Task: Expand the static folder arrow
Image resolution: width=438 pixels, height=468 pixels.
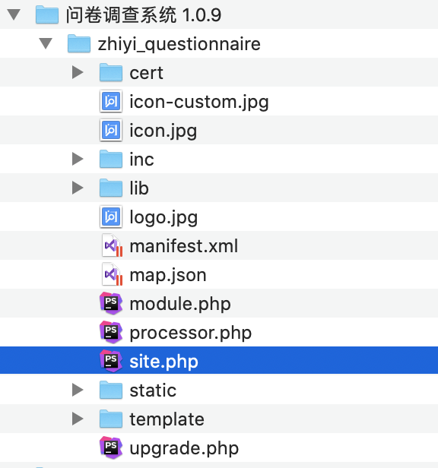Action: [x=78, y=390]
